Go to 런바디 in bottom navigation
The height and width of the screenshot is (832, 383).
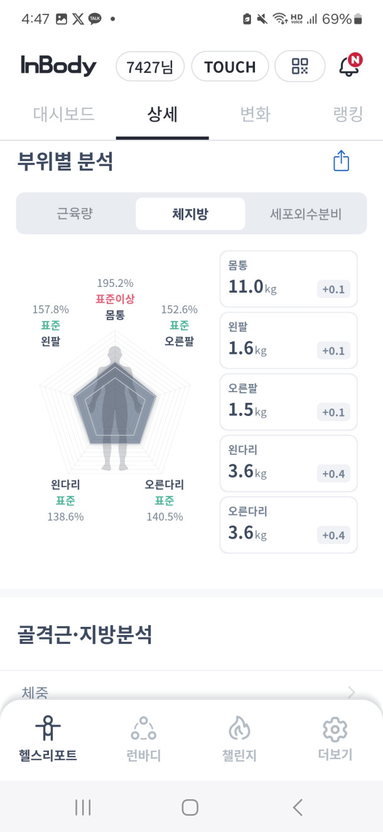coord(144,738)
